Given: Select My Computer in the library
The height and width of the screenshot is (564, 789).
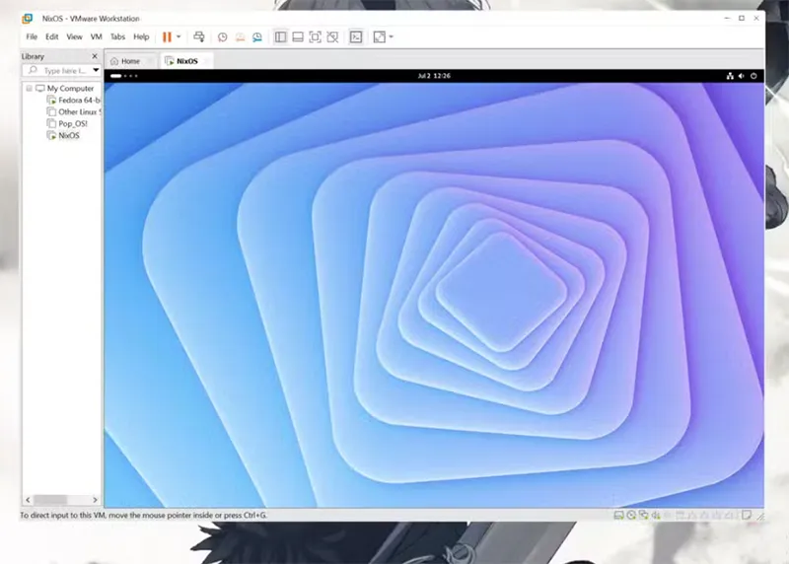Looking at the screenshot, I should [x=70, y=89].
